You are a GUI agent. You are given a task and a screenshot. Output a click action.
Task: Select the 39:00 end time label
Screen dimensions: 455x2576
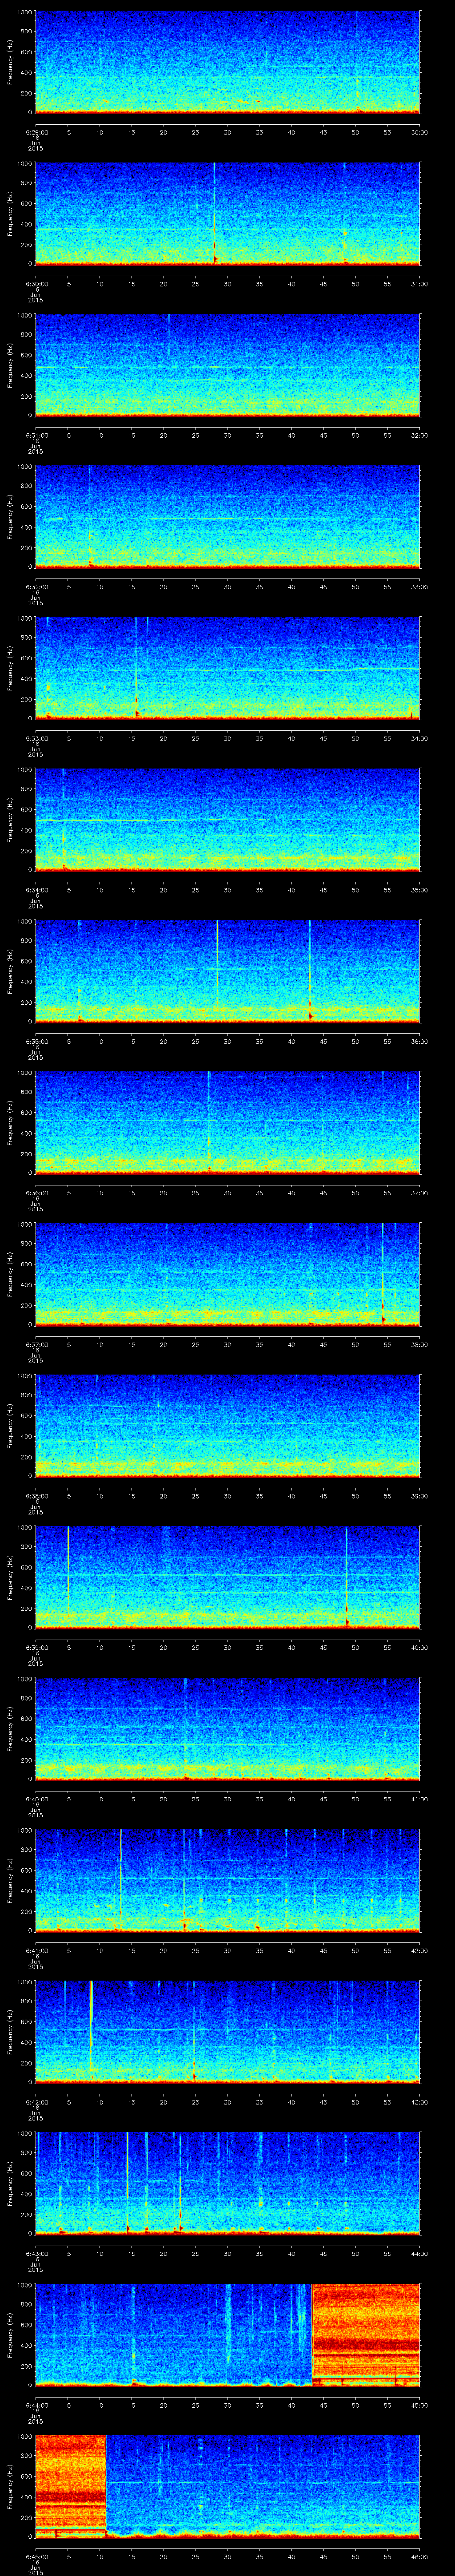tap(420, 1495)
